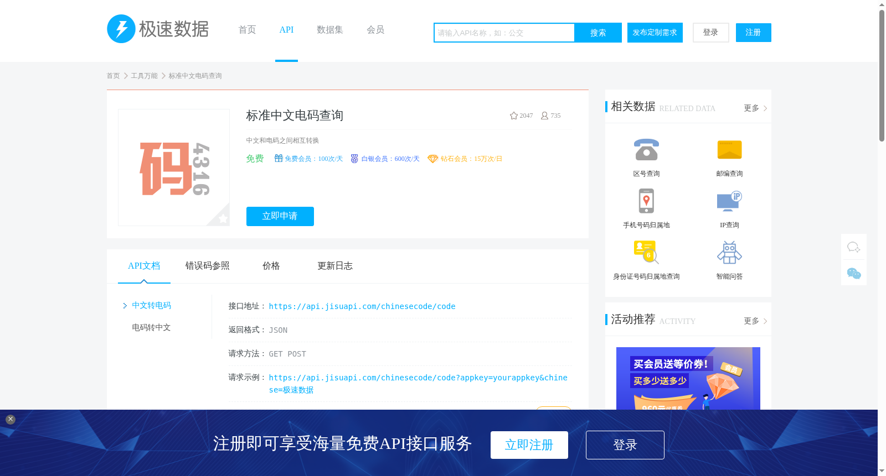Viewport: 886px width, 476px height.
Task: Click the 钻石会员：15万次/日 text
Action: click(x=472, y=159)
